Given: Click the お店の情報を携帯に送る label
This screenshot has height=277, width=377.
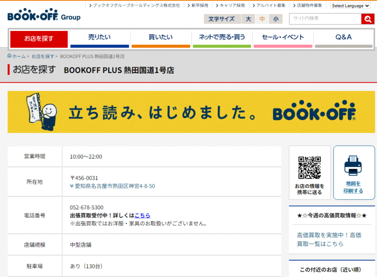Looking at the screenshot, I should (310, 189).
